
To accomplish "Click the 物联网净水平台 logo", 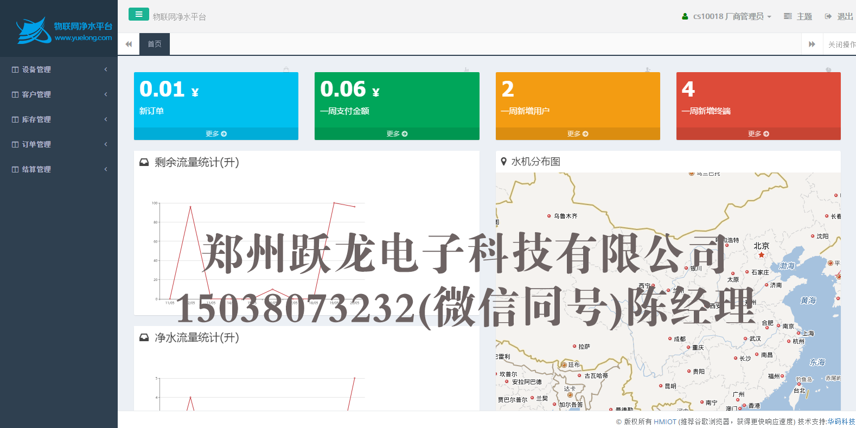I will tap(64, 30).
